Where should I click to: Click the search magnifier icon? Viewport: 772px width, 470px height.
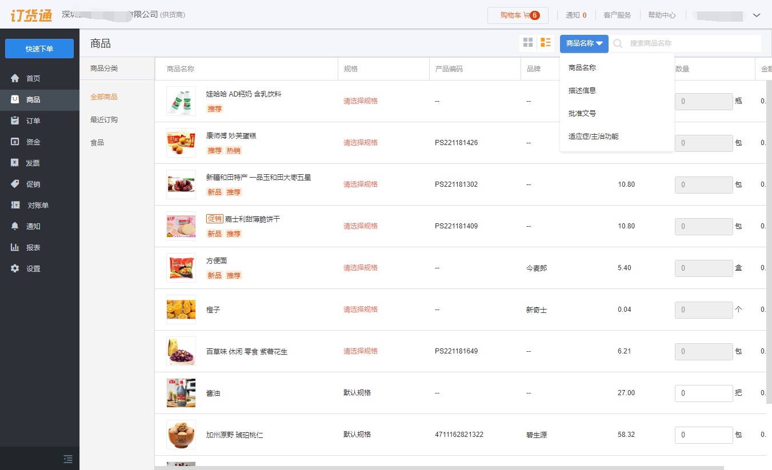click(x=618, y=43)
